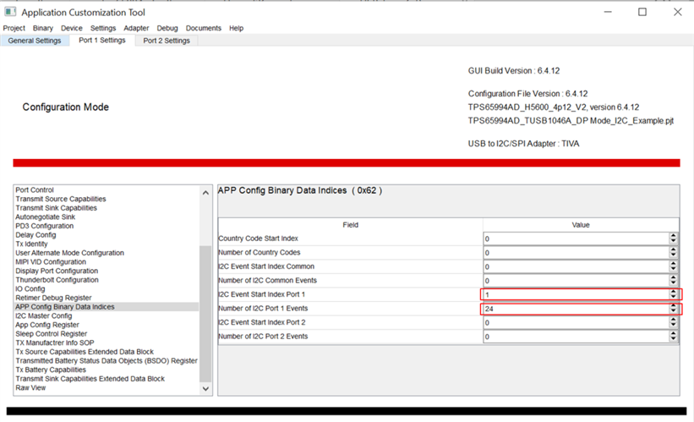Select User Alternate Mode Configuration entry
The width and height of the screenshot is (694, 422).
pos(69,253)
